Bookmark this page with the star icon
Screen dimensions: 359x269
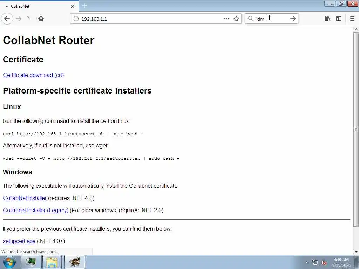click(236, 19)
